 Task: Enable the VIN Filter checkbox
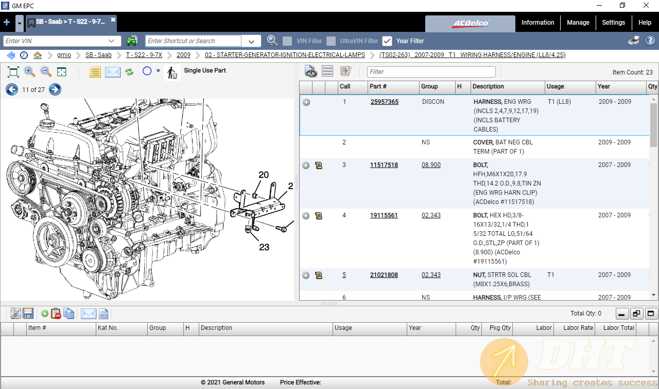click(x=288, y=41)
